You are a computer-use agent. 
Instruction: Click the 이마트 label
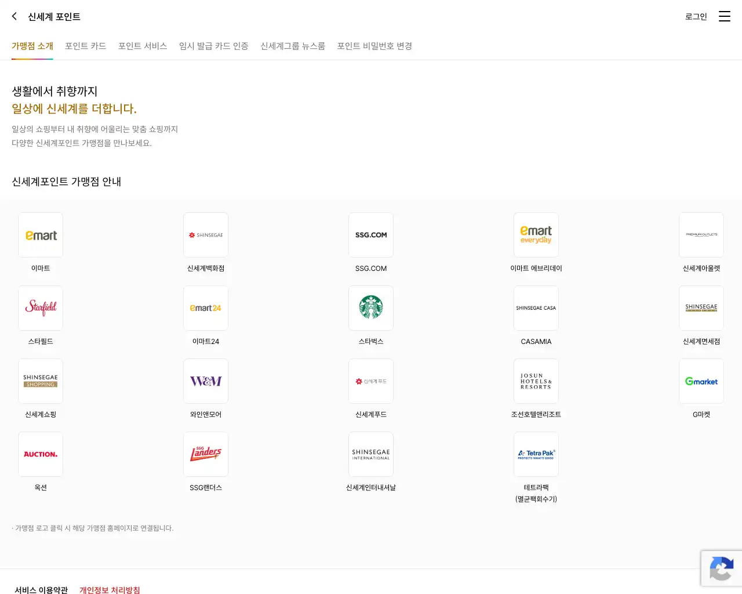point(41,269)
